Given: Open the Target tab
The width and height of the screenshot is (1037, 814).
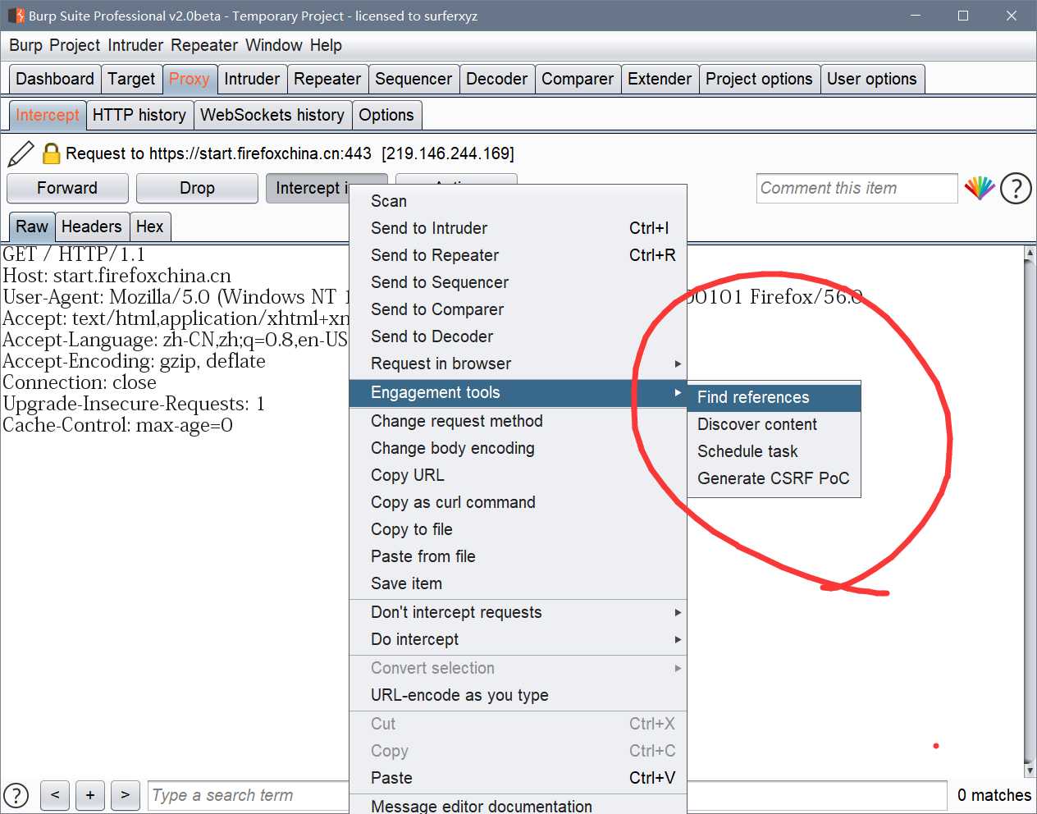Looking at the screenshot, I should [131, 79].
